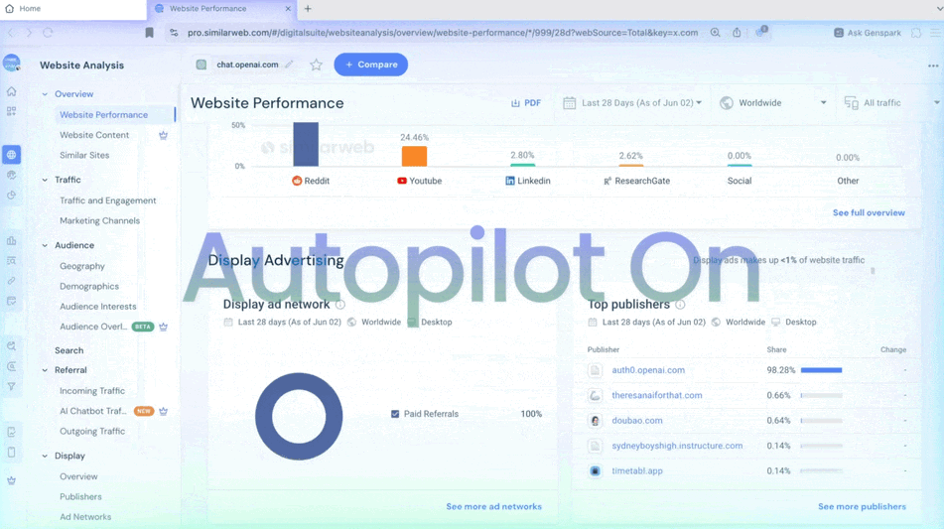Click the Youtube bar in social chart
The image size is (944, 529).
click(x=414, y=156)
